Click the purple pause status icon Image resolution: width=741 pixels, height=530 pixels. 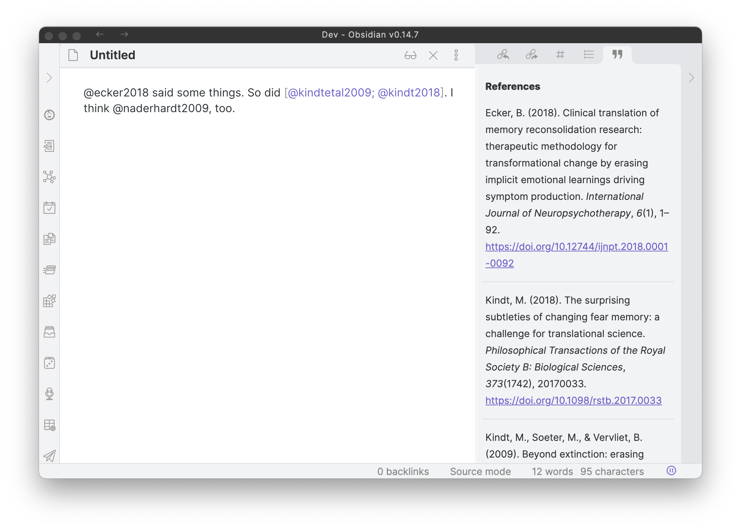671,471
